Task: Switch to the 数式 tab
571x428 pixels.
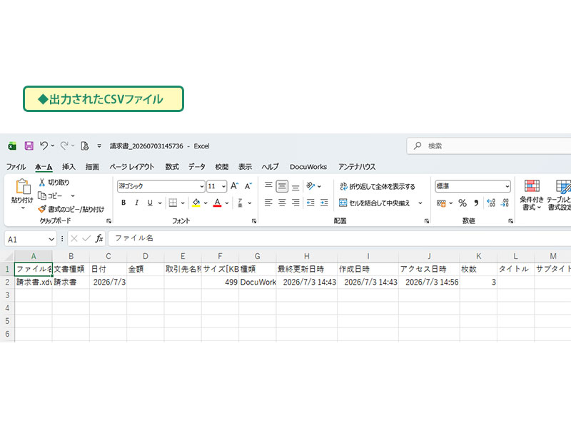Action: [x=172, y=167]
